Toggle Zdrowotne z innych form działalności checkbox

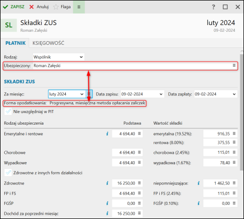[8, 173]
